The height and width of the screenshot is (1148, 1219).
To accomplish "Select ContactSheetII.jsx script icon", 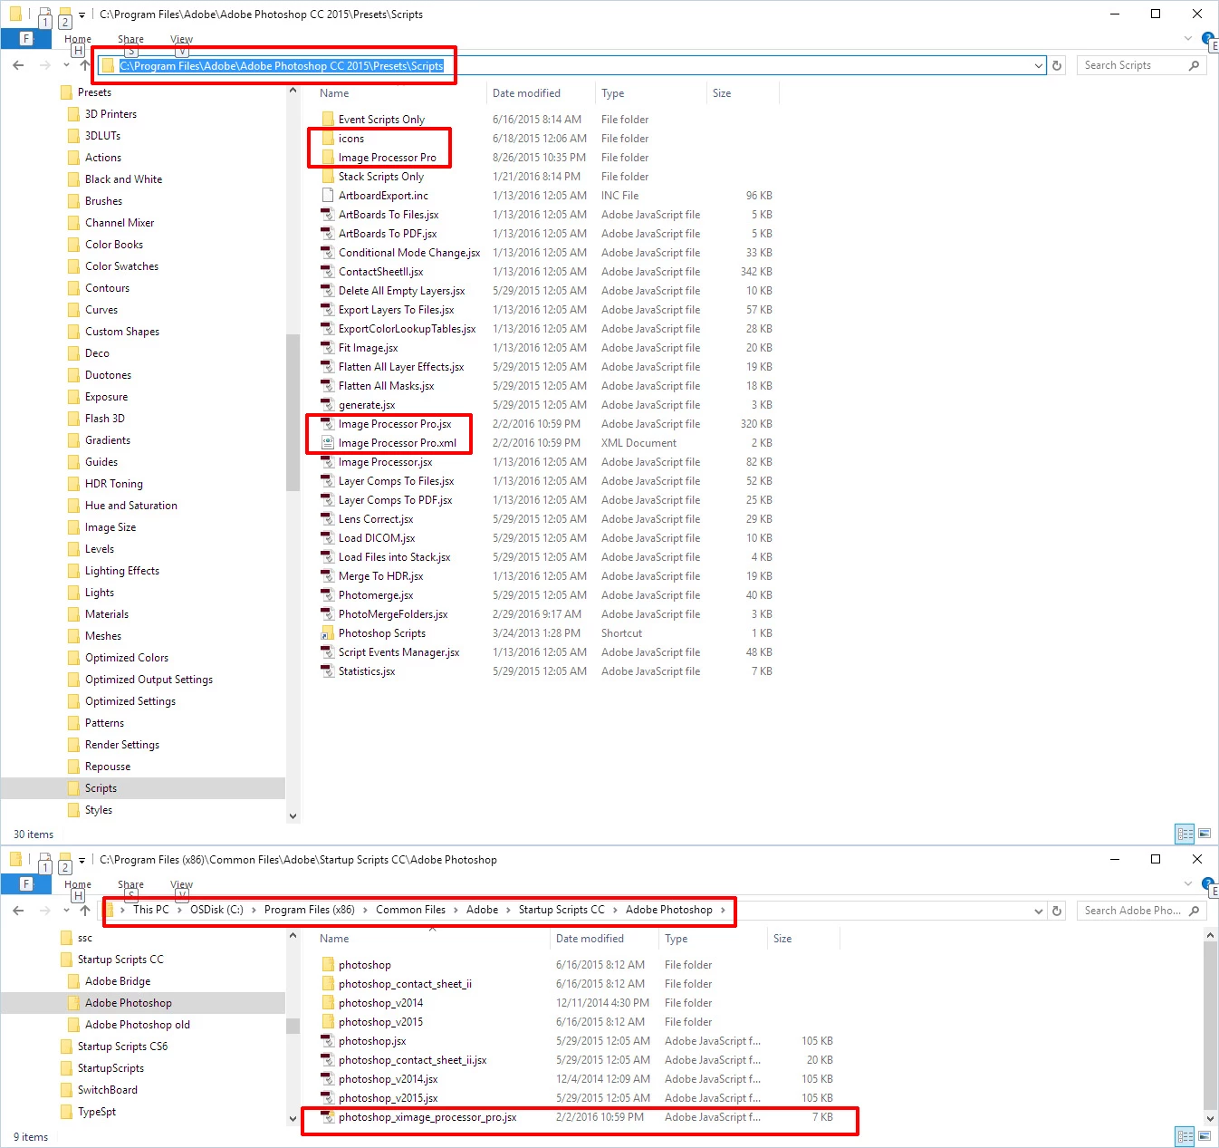I will [x=328, y=271].
